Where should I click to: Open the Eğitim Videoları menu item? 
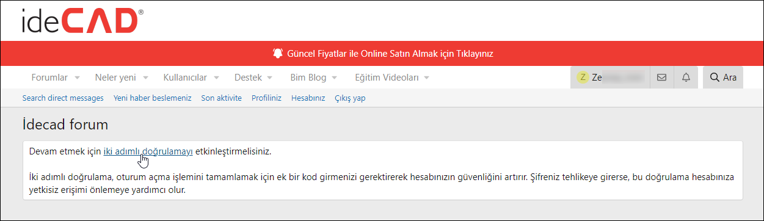point(387,78)
